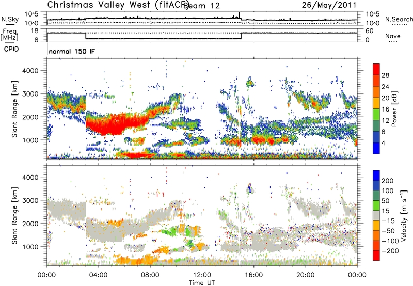This screenshot has width=413, height=286.
Task: Click the 'N.Search' legend label
Action: pyautogui.click(x=399, y=19)
